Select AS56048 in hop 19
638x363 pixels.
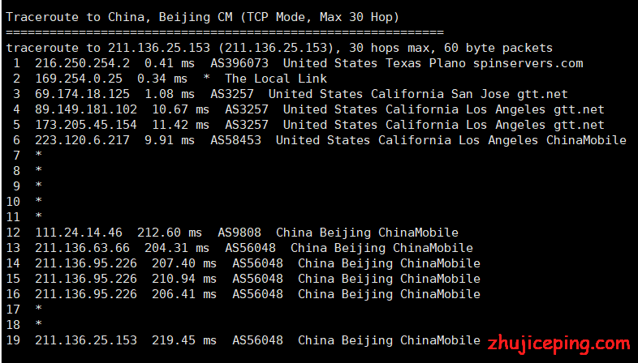pos(257,340)
